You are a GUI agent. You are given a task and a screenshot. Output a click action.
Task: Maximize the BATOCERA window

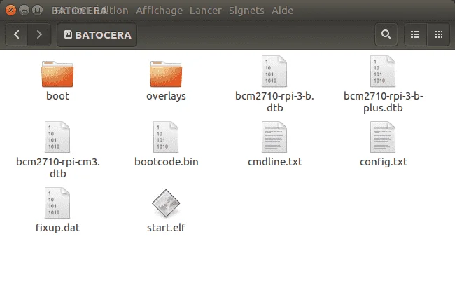[37, 11]
